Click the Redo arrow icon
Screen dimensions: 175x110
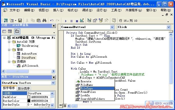(57, 20)
